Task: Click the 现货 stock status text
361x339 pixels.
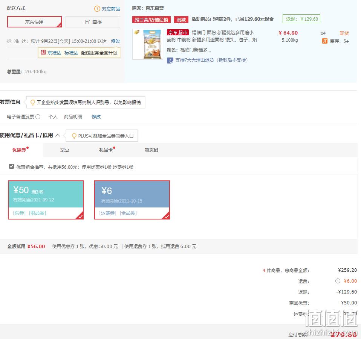Action: pyautogui.click(x=344, y=33)
